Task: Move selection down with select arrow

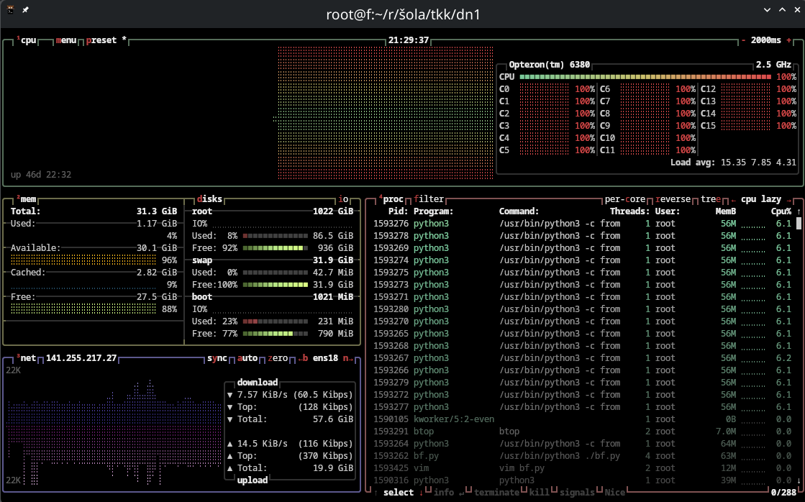Action: click(421, 493)
